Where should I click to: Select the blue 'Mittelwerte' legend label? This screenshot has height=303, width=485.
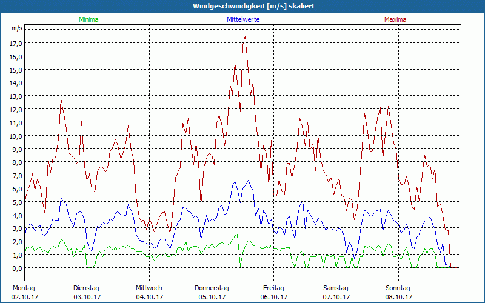click(x=243, y=19)
